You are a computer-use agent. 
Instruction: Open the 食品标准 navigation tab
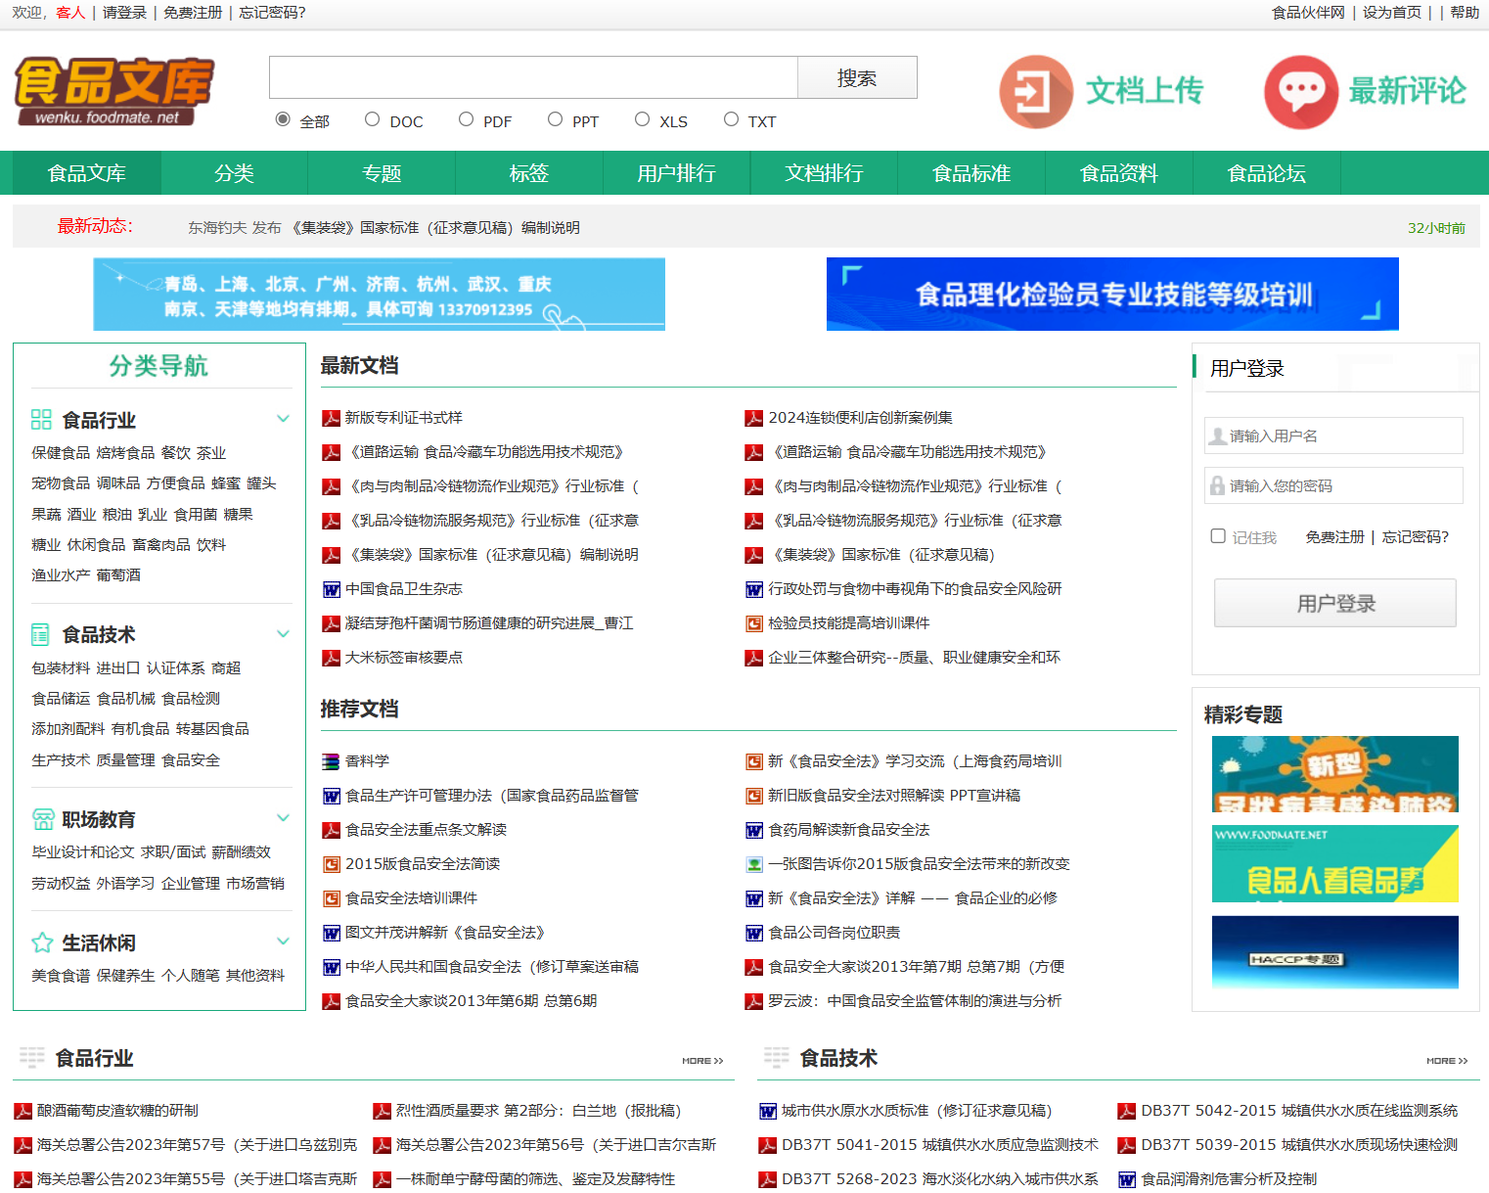click(971, 173)
